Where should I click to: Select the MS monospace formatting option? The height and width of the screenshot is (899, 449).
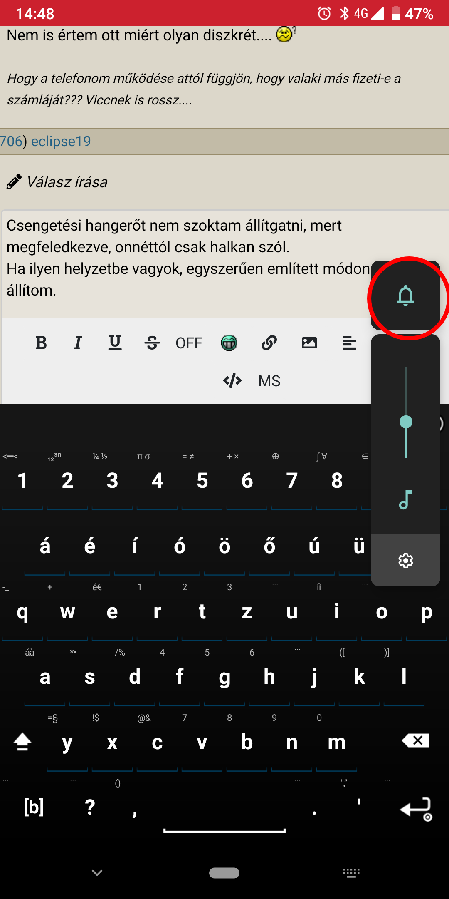tap(269, 381)
